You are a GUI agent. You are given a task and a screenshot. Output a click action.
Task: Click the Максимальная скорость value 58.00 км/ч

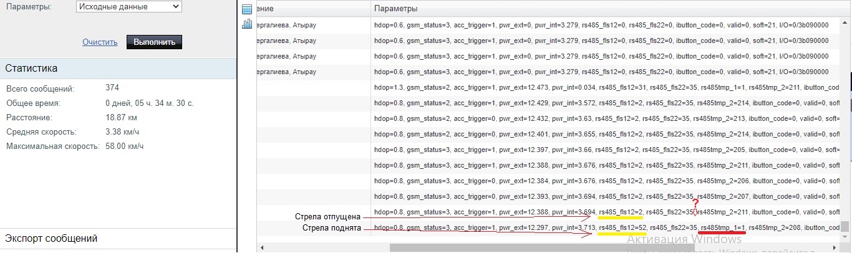pos(124,146)
